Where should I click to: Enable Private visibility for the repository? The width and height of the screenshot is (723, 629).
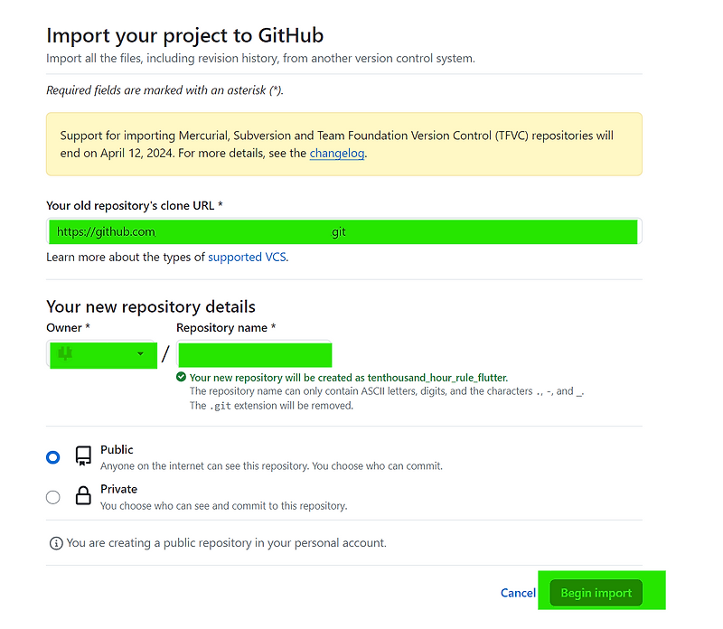(x=52, y=496)
